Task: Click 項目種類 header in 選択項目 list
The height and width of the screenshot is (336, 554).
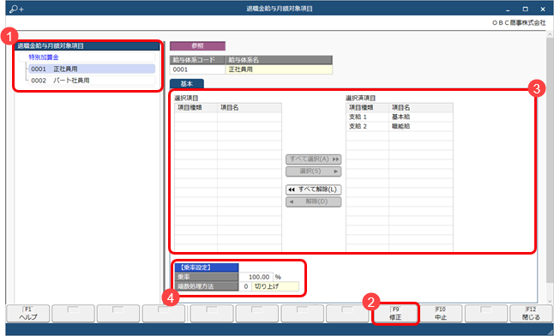Action: pos(196,107)
